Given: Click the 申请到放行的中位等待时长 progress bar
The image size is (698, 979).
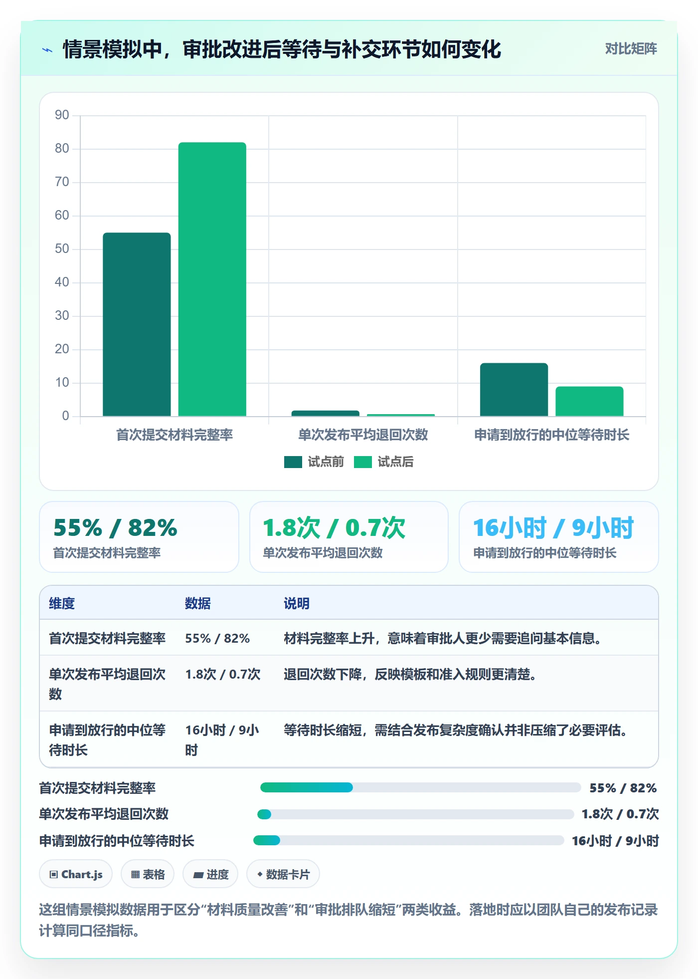Looking at the screenshot, I should [x=409, y=840].
